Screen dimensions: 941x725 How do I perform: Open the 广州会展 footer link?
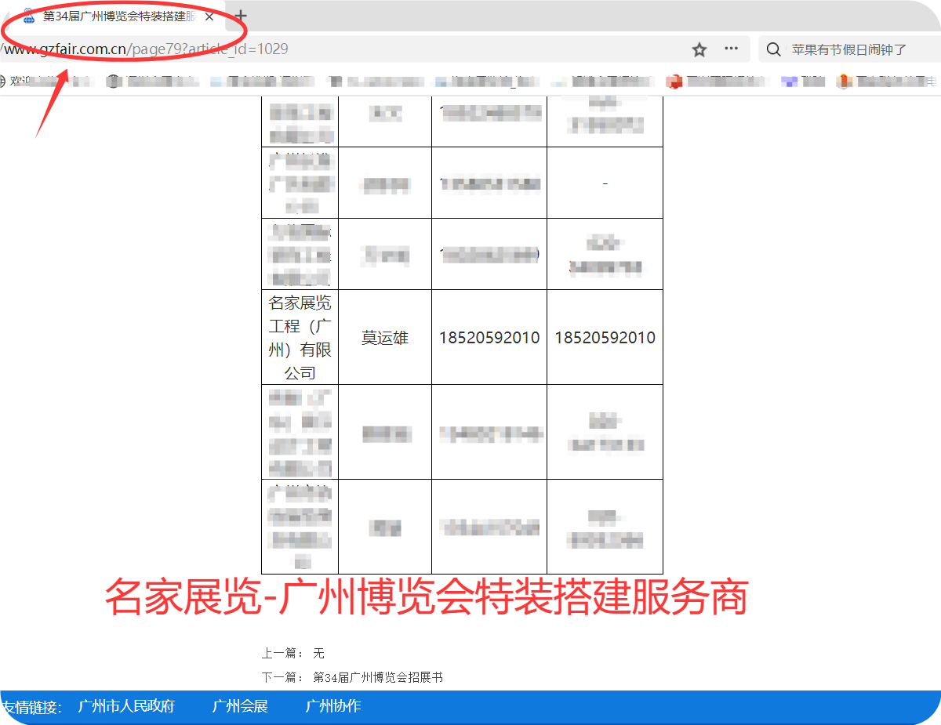coord(240,706)
